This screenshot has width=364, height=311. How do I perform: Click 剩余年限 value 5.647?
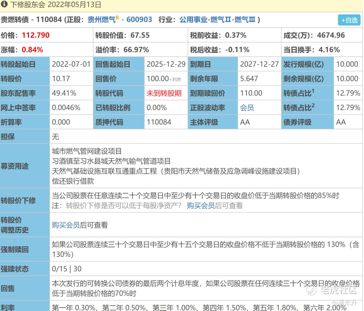pyautogui.click(x=249, y=78)
